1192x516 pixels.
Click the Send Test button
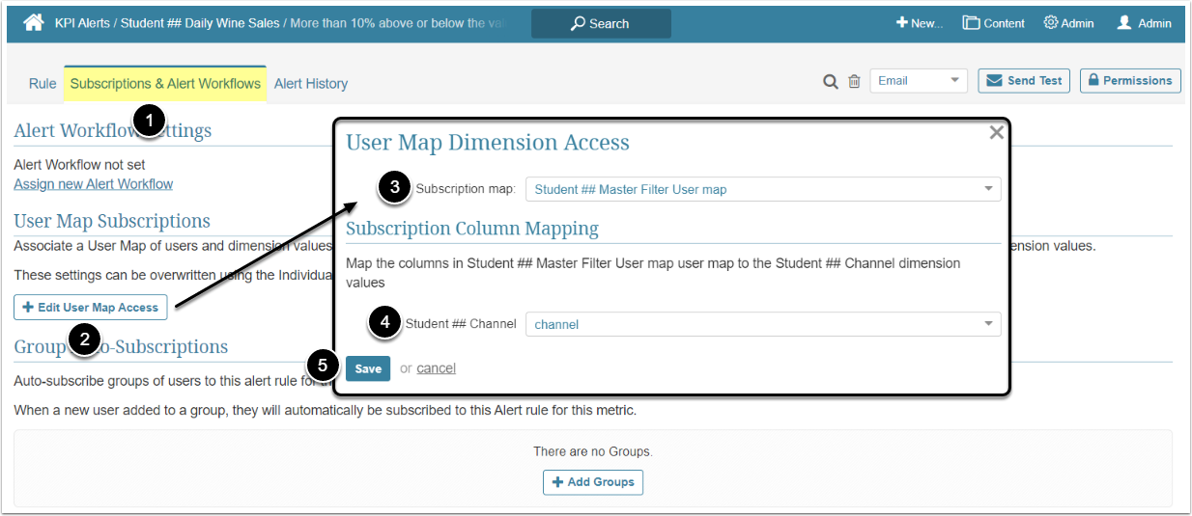point(1023,81)
